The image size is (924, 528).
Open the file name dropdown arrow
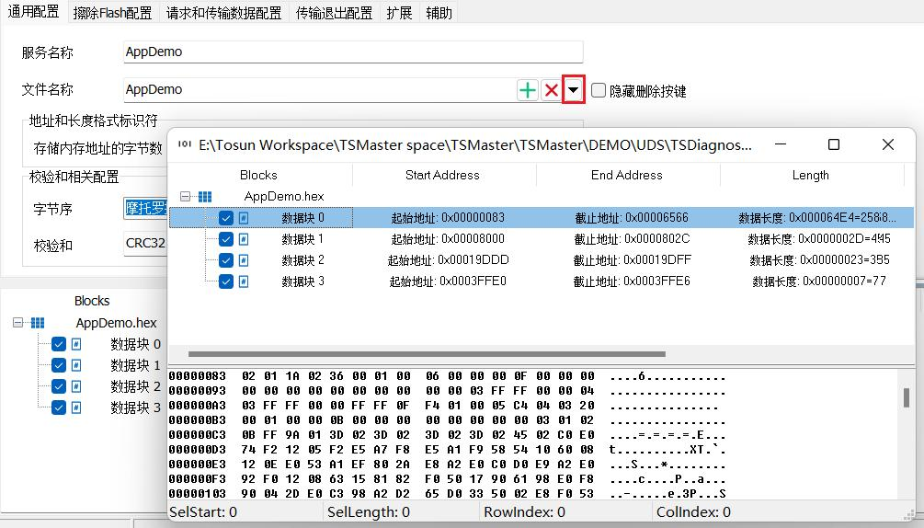[574, 90]
